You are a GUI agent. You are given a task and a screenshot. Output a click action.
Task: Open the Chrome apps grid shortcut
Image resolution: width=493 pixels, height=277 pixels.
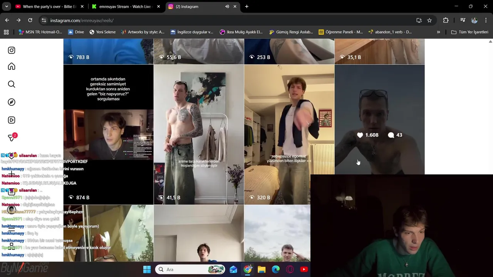click(x=6, y=32)
